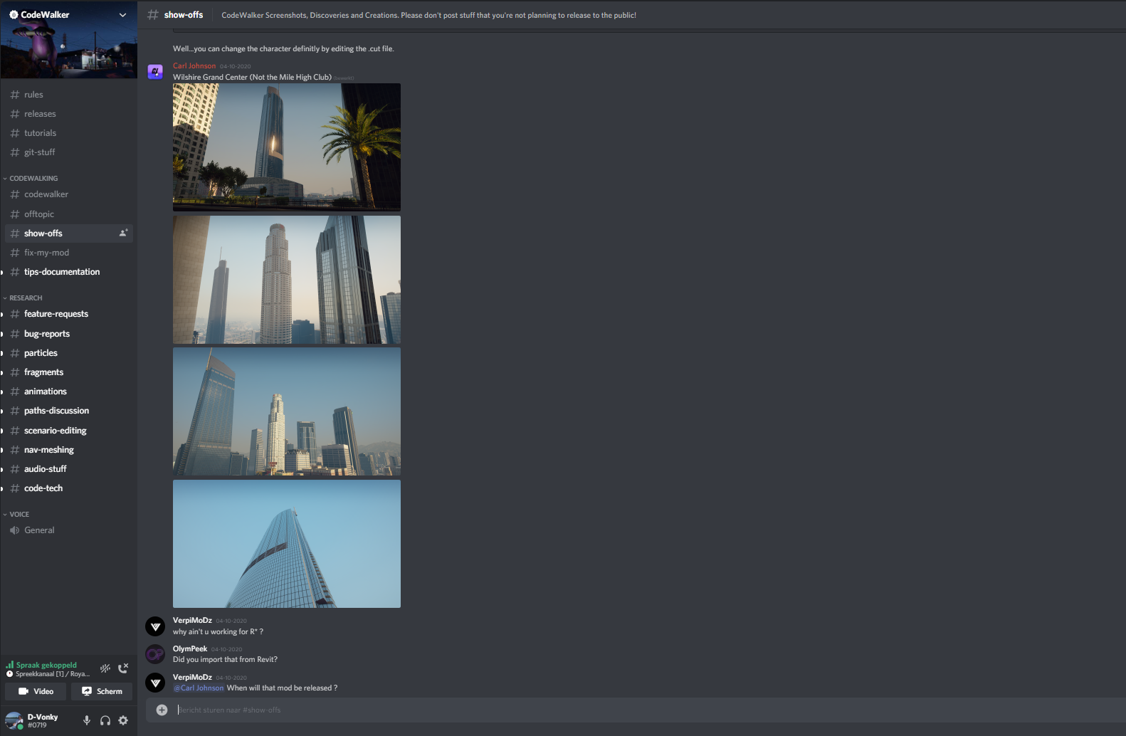Screen dimensions: 1126x736
Task: Collapse the VOICE category
Action: (x=19, y=515)
